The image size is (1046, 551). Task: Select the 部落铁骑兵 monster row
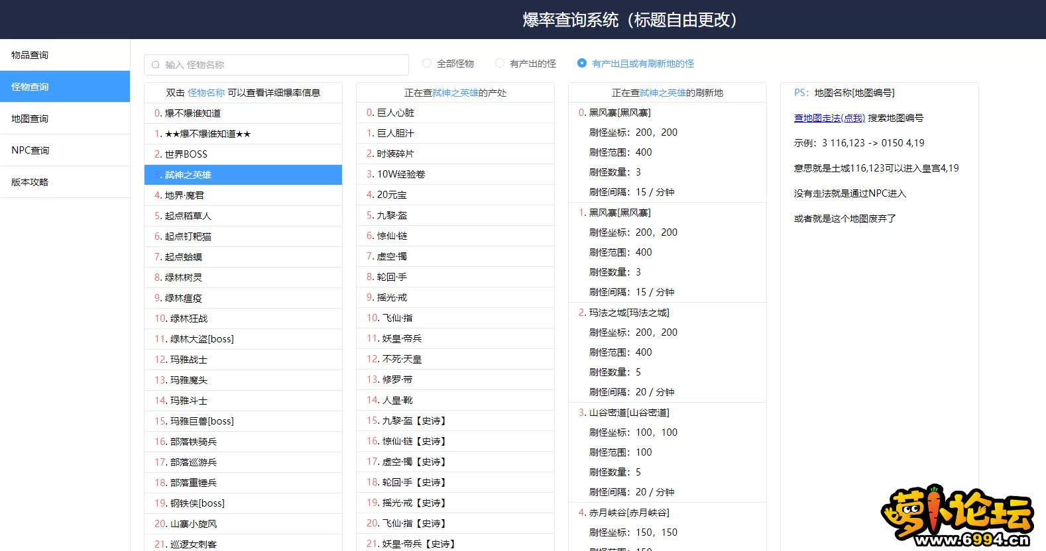click(243, 442)
